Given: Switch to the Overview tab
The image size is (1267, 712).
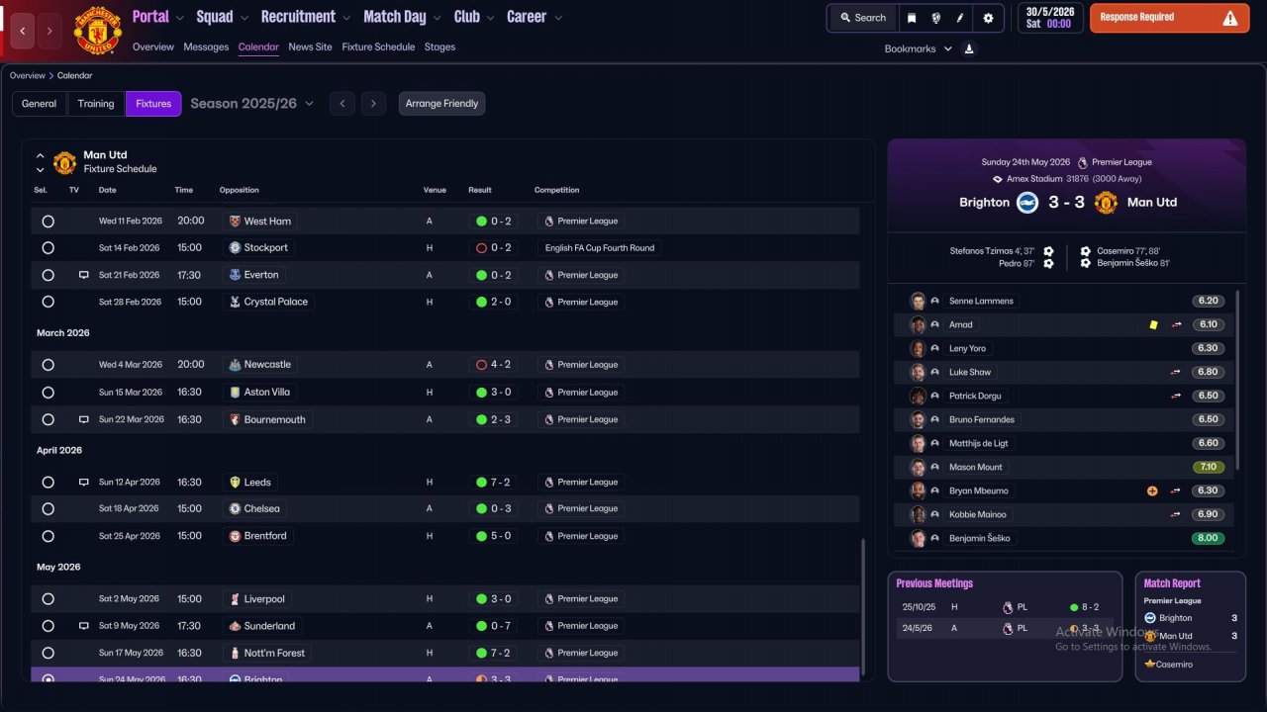Looking at the screenshot, I should point(152,46).
